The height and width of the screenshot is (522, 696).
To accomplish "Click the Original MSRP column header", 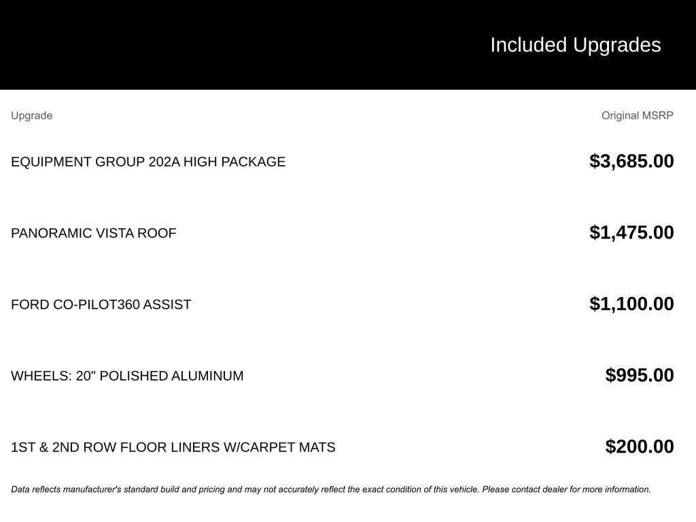I will click(637, 116).
